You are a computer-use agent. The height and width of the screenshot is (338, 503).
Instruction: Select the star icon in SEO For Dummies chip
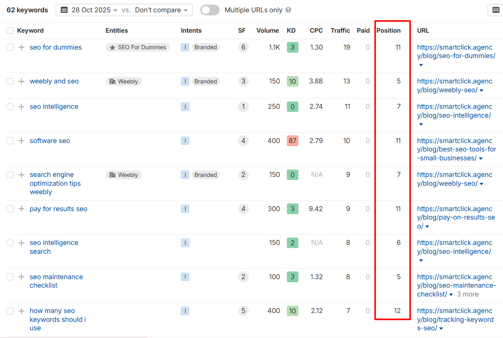(x=112, y=47)
